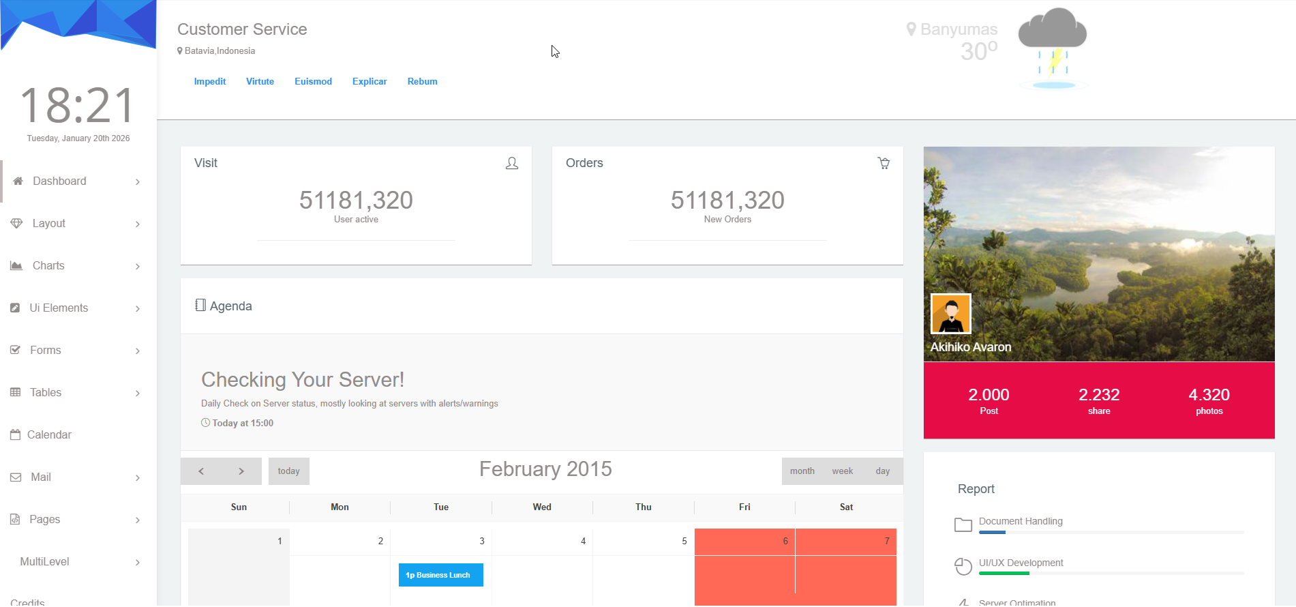Click the storm cloud weather icon
Viewport: 1296px width, 607px height.
click(1052, 48)
